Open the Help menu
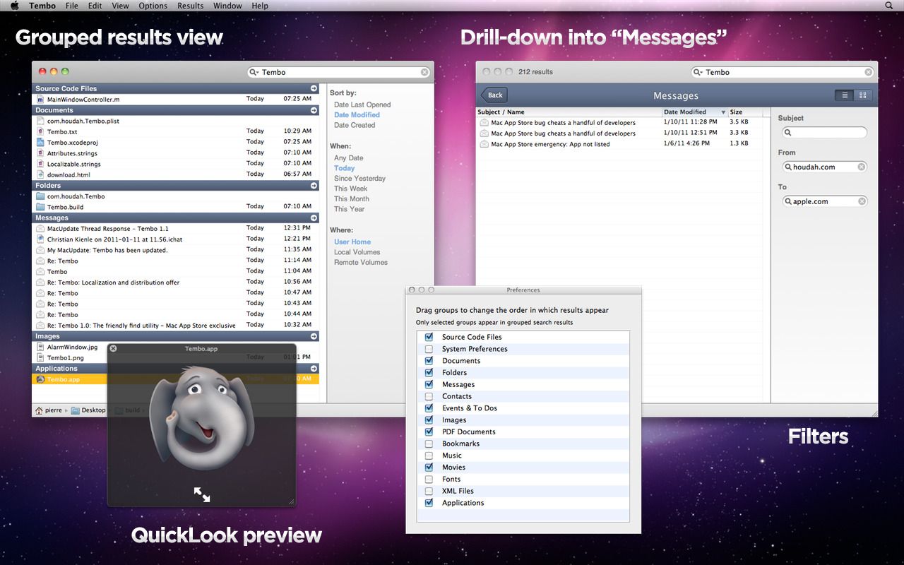Screen dimensions: 904x565 click(x=260, y=6)
